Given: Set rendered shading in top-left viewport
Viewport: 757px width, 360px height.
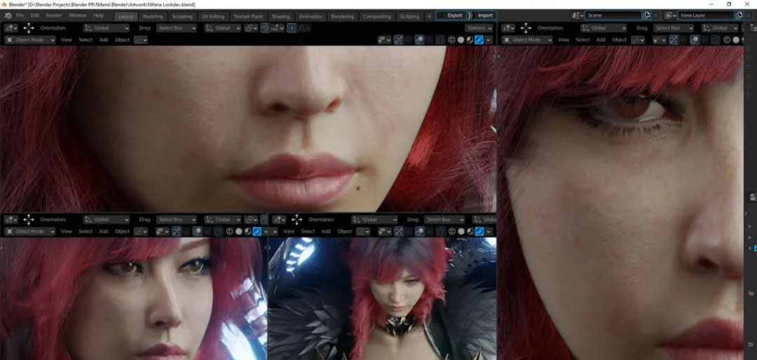Looking at the screenshot, I should [479, 39].
